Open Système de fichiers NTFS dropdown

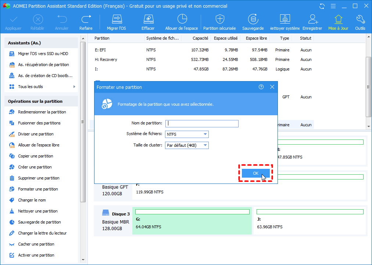click(x=187, y=134)
